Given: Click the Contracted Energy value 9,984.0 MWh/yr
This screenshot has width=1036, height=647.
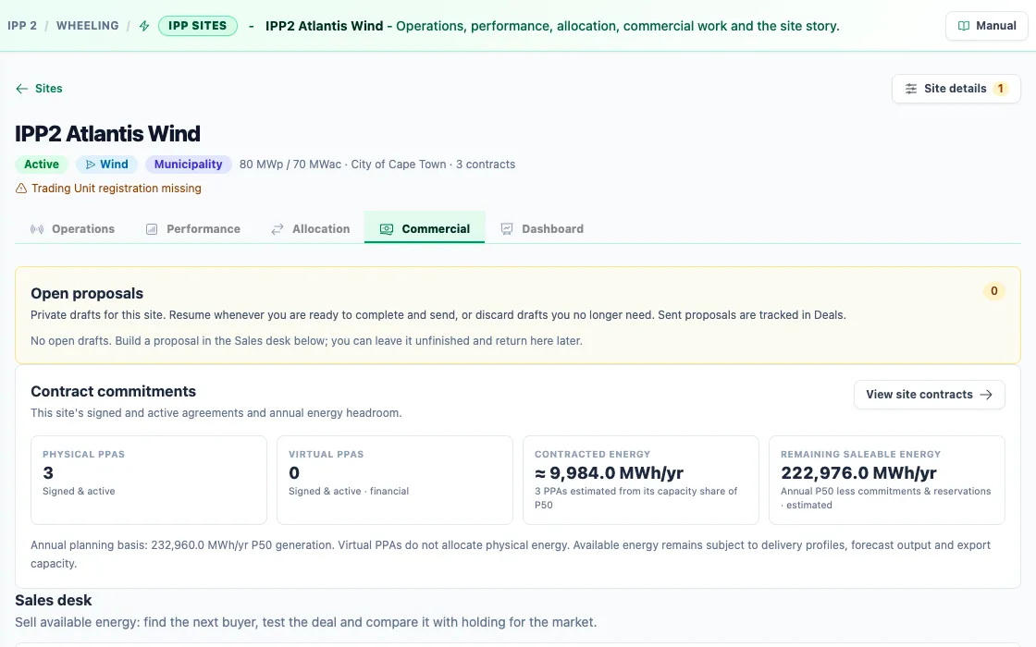Looking at the screenshot, I should click(610, 472).
